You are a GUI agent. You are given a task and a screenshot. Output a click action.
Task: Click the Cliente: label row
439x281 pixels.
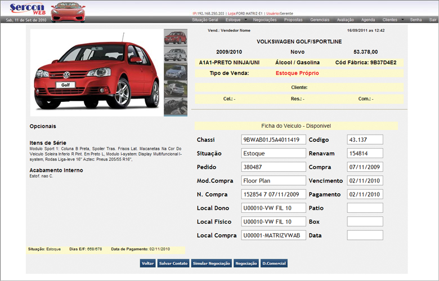coord(299,87)
